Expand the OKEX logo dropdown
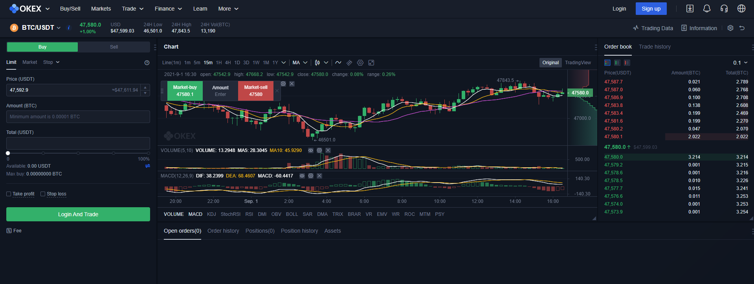 point(48,9)
